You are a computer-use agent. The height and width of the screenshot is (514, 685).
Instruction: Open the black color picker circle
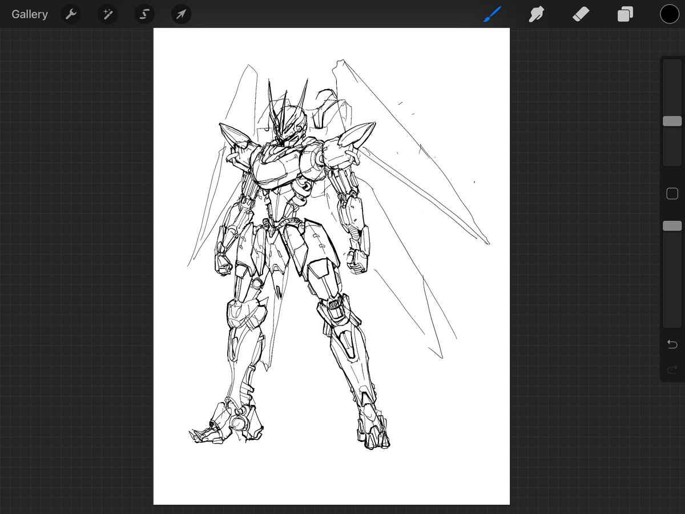tap(670, 14)
